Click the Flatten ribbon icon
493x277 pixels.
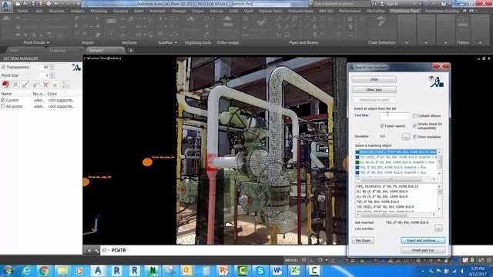tap(463, 22)
